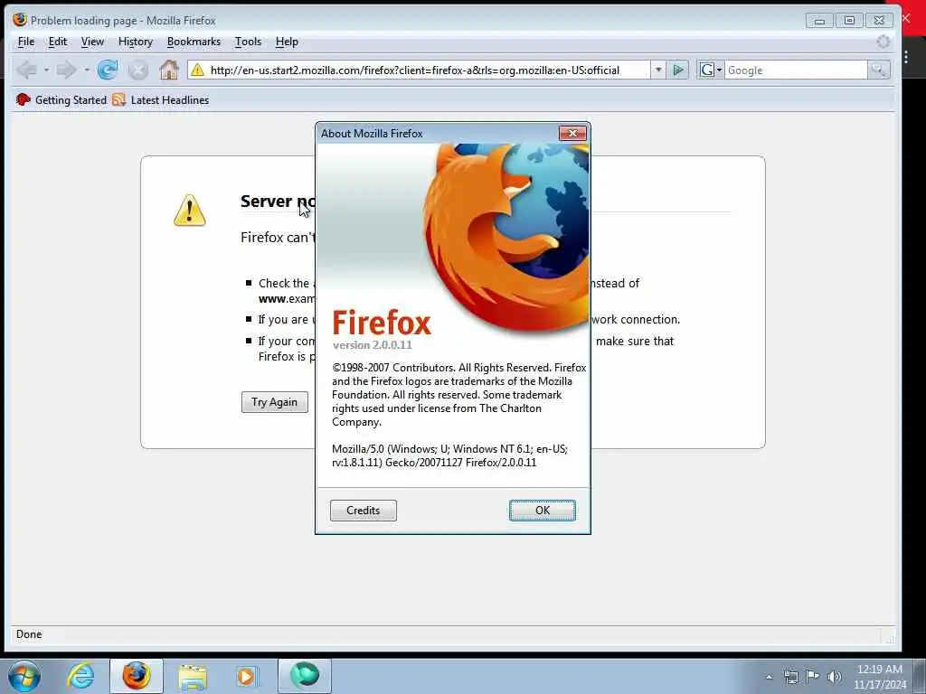Click the Show Desktop button on taskbar
This screenshot has width=926, height=694.
pos(920,676)
